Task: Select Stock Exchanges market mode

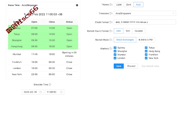Action: 125,40
